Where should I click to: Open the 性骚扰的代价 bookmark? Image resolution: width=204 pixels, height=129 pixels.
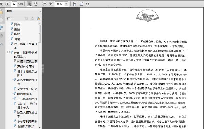(26, 126)
